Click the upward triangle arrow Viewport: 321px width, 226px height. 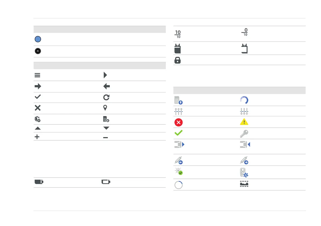38,128
